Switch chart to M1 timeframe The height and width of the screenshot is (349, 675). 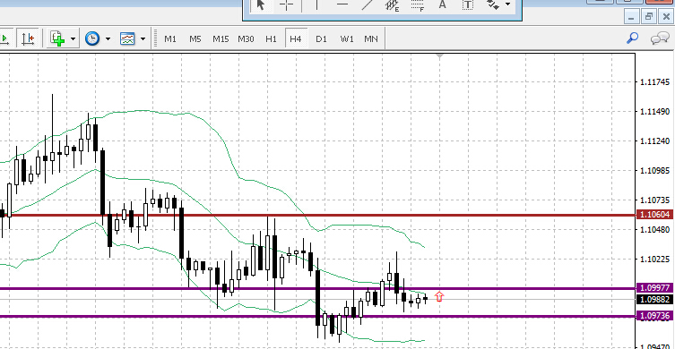pos(170,39)
